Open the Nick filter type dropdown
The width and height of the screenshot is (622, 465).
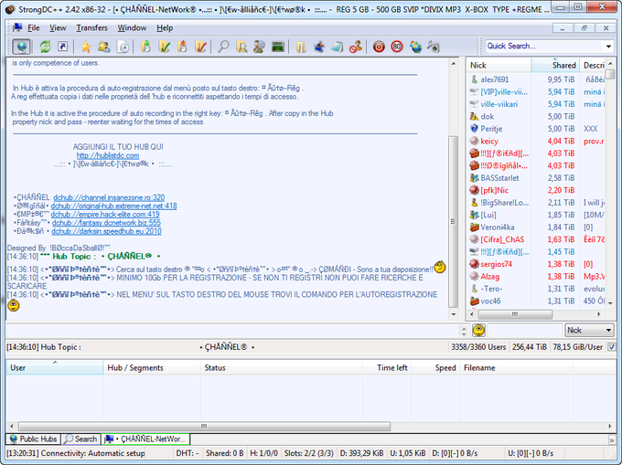[x=589, y=330]
